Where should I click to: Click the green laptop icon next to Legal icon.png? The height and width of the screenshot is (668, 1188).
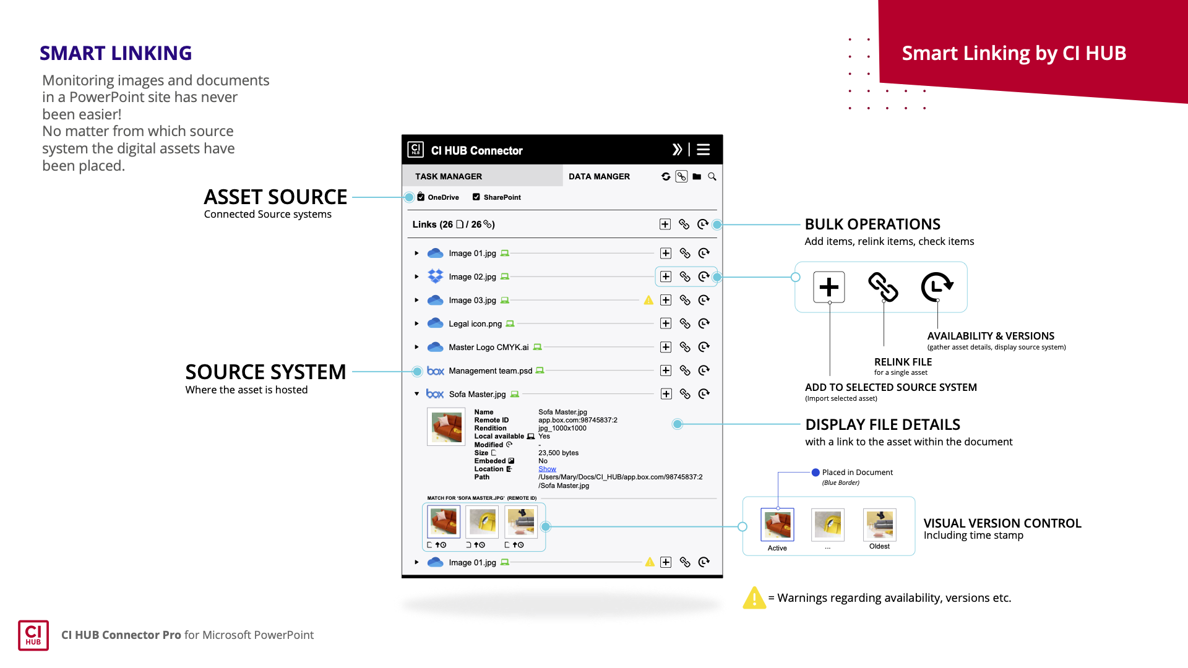tap(510, 323)
